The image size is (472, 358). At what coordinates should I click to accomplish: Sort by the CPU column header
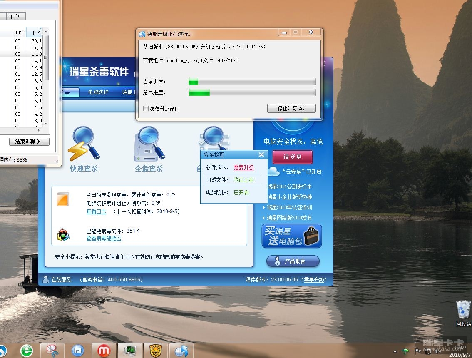pyautogui.click(x=20, y=32)
